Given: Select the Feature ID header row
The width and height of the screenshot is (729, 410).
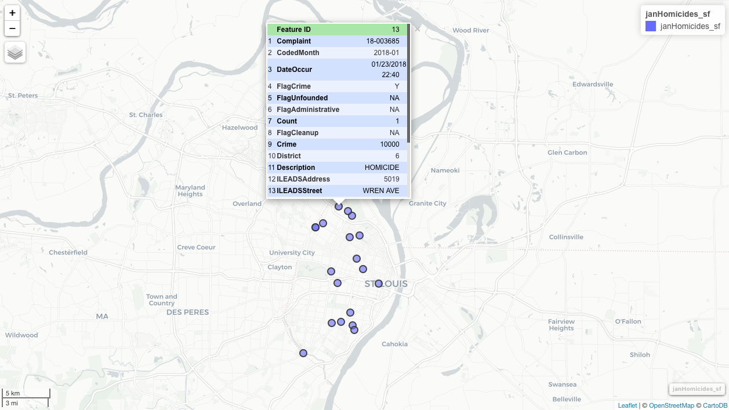Looking at the screenshot, I should (337, 30).
